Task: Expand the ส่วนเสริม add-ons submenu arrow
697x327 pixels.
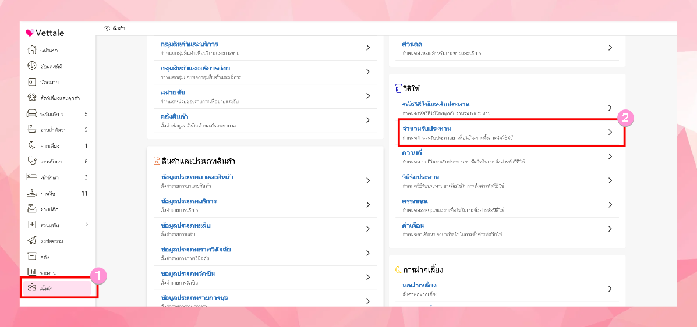Action: coord(87,225)
